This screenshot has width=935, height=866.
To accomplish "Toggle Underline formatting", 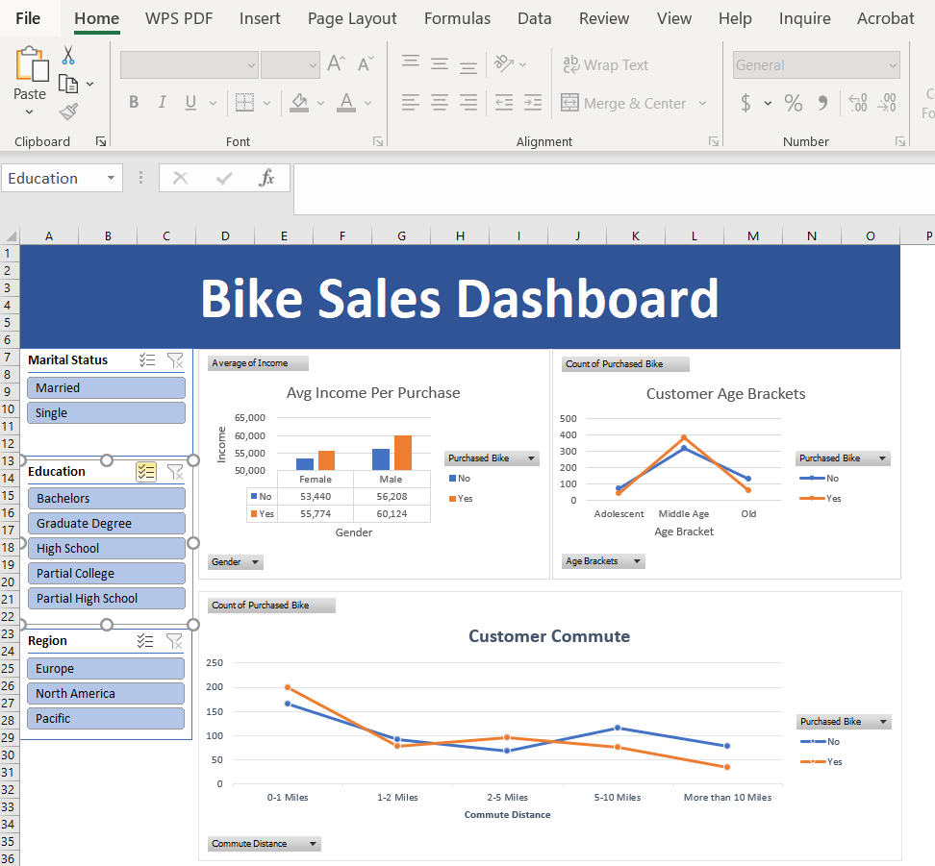I will point(190,103).
